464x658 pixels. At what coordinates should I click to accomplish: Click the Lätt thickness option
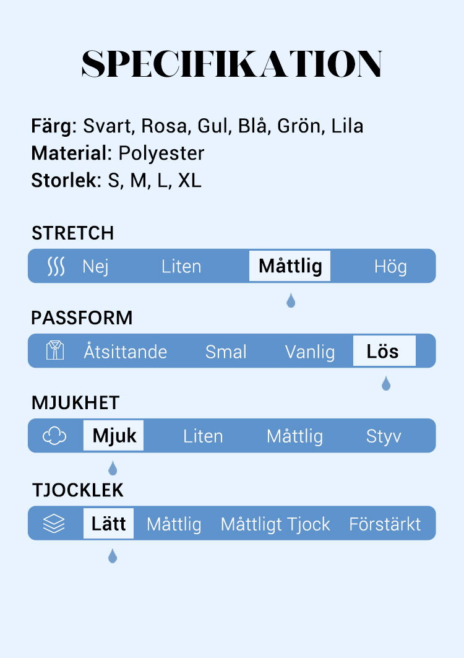pos(108,524)
